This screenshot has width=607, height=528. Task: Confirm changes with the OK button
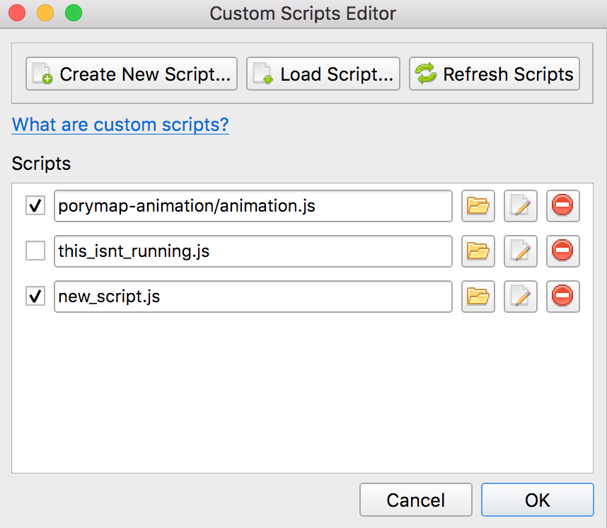point(537,499)
